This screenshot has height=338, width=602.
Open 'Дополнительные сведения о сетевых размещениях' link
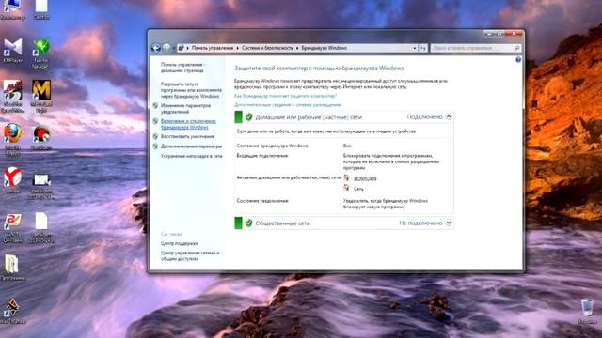(x=288, y=104)
